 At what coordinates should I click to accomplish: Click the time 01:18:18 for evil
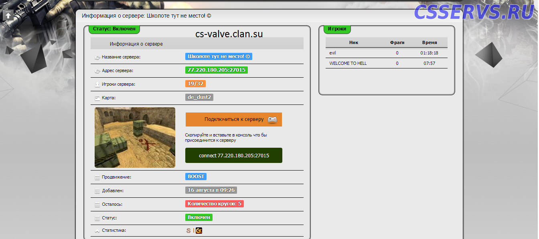tap(429, 53)
